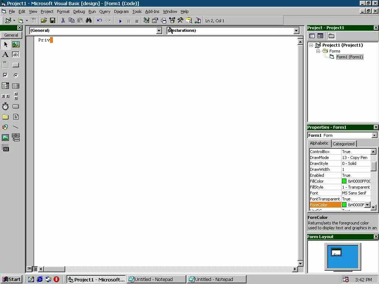Toggle Folders in the Project panel
The width and height of the screenshot is (379, 284).
(331, 36)
